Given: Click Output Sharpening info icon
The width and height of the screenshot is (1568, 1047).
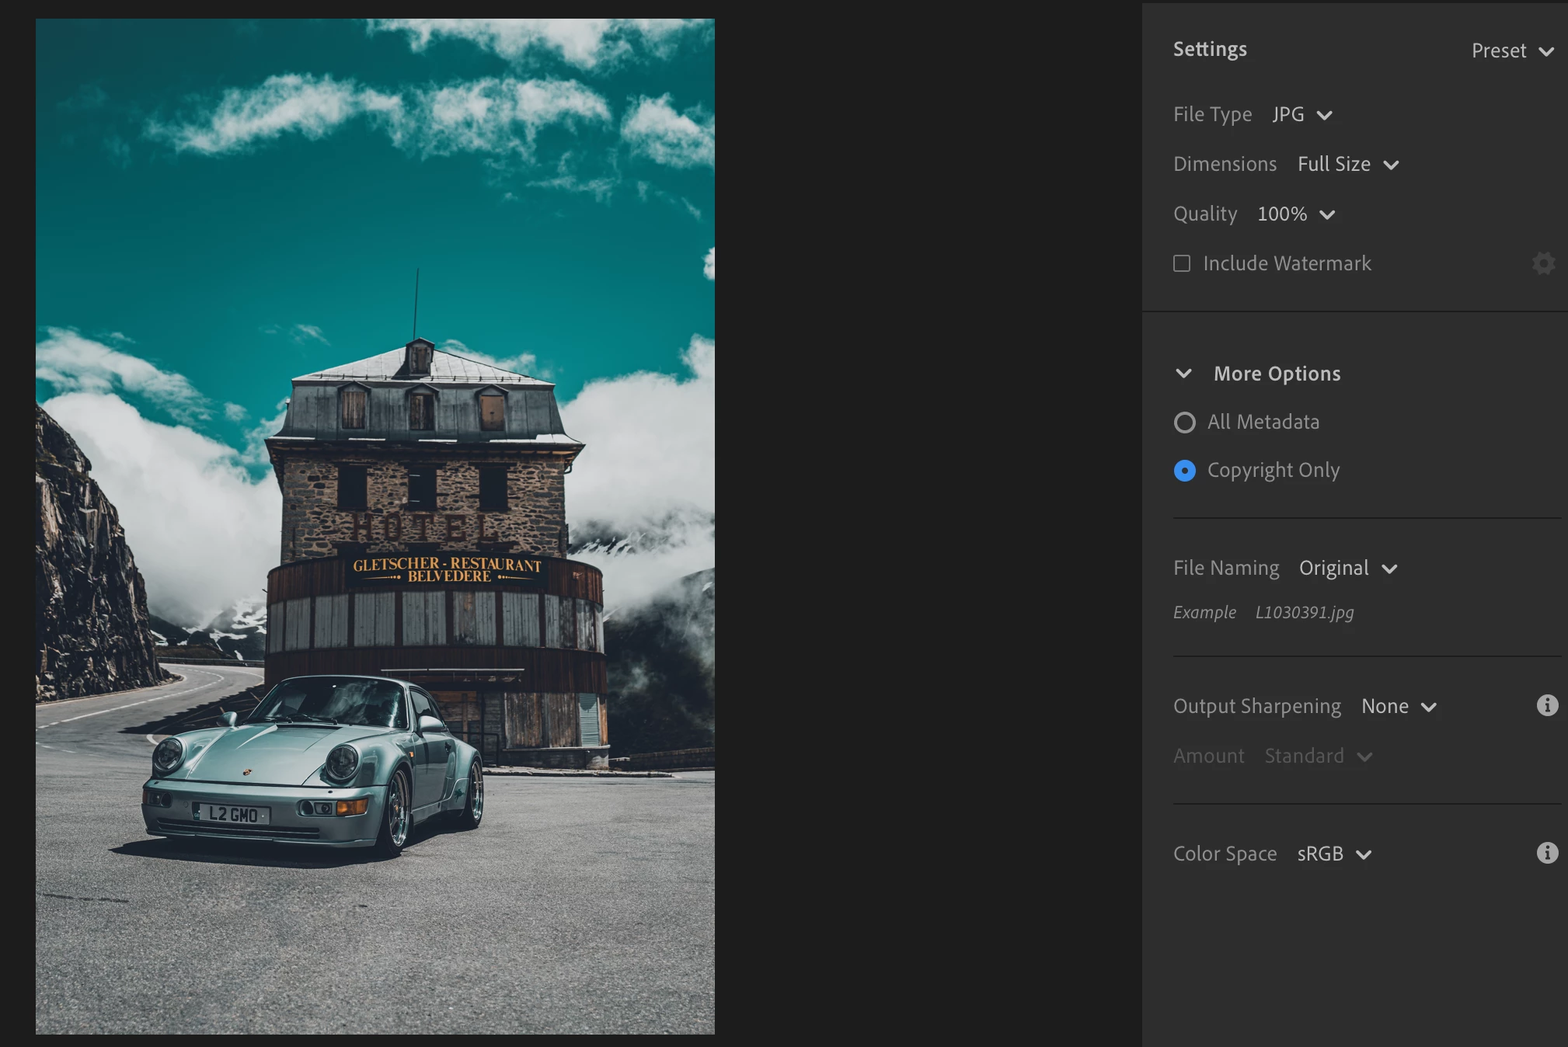Looking at the screenshot, I should tap(1547, 705).
